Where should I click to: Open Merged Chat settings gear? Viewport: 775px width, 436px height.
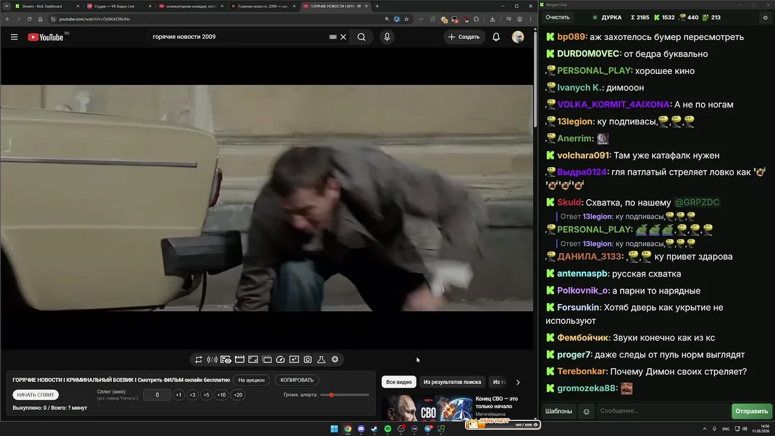pos(765,18)
